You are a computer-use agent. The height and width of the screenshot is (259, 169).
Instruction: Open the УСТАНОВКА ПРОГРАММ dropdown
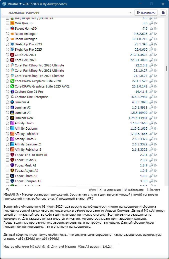point(67,13)
